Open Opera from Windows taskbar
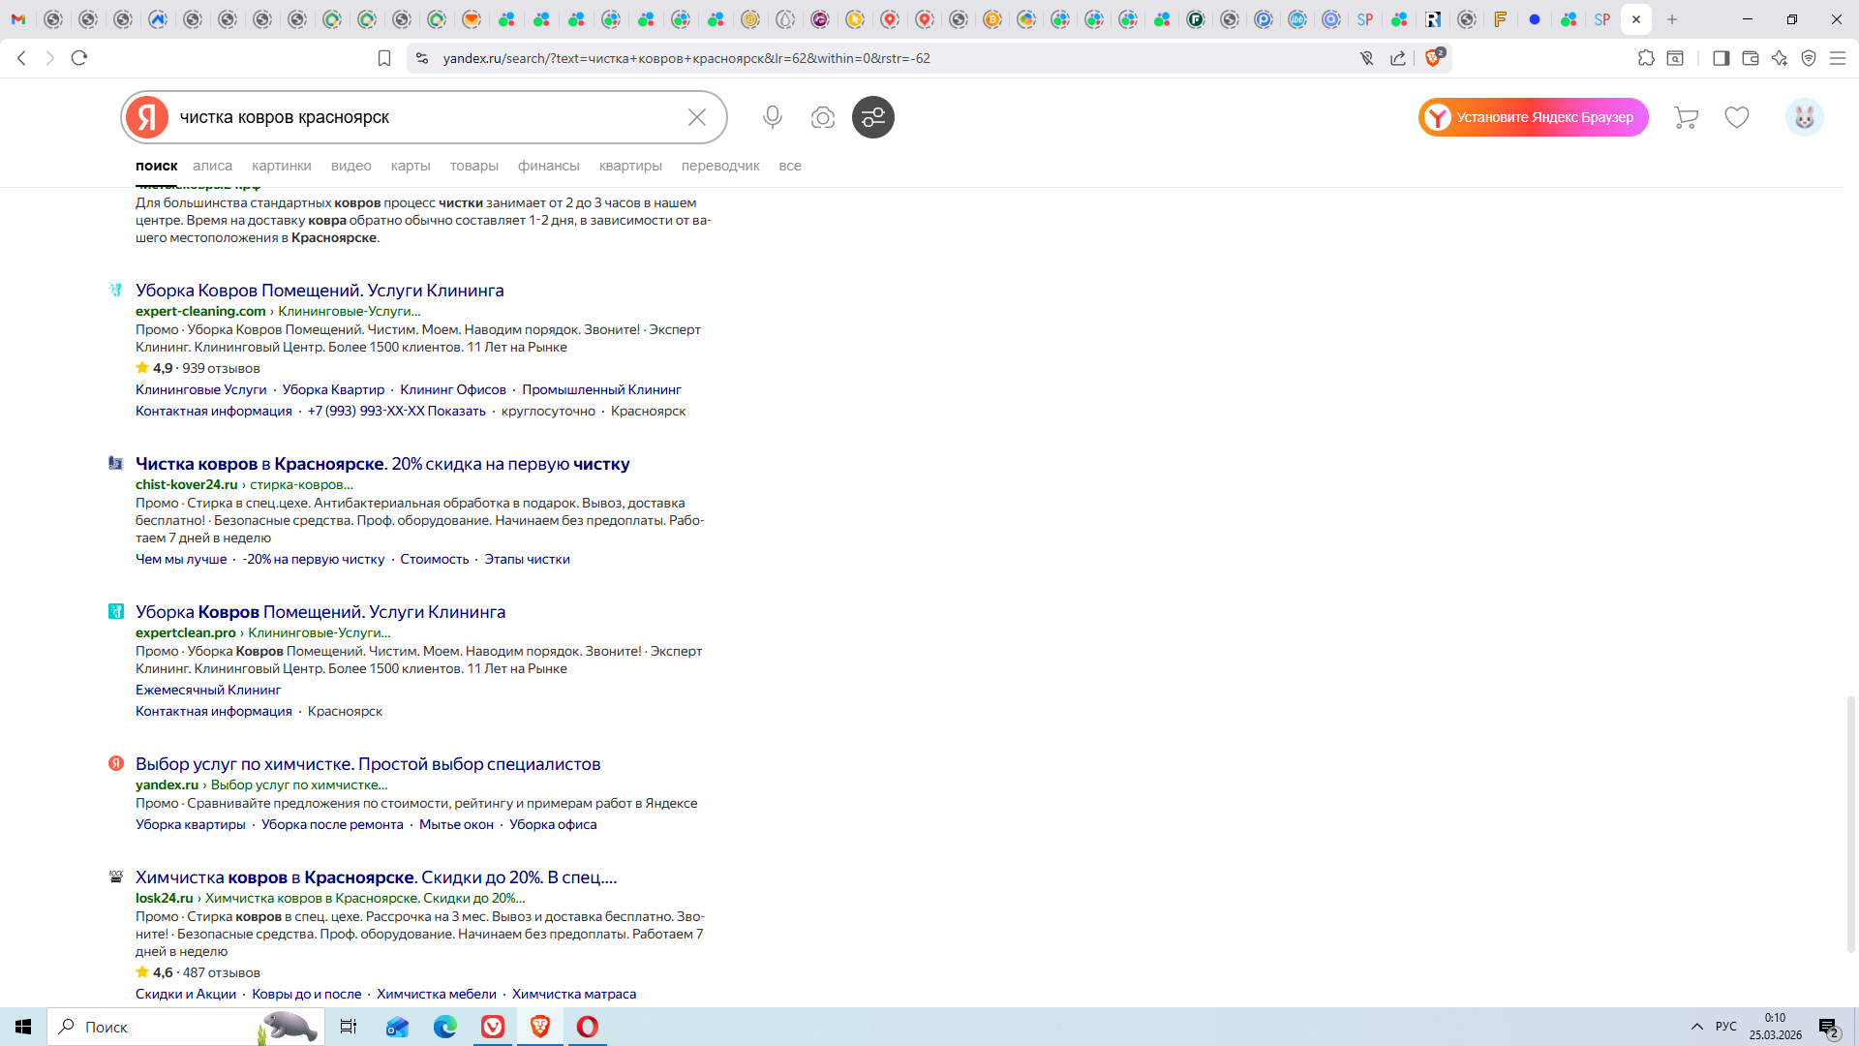This screenshot has width=1859, height=1046. coord(587,1027)
